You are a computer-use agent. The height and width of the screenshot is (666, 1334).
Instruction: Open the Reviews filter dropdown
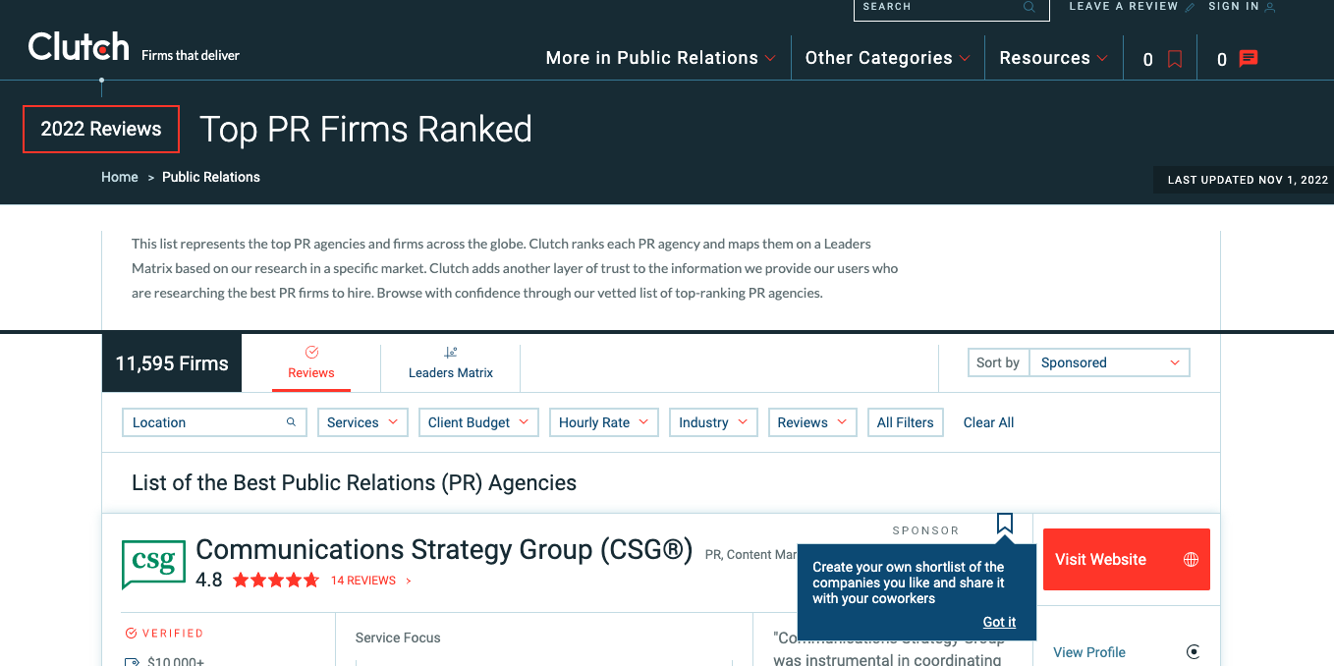(812, 422)
